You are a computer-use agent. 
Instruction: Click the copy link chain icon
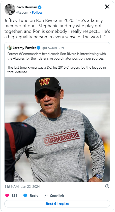tap(45, 196)
